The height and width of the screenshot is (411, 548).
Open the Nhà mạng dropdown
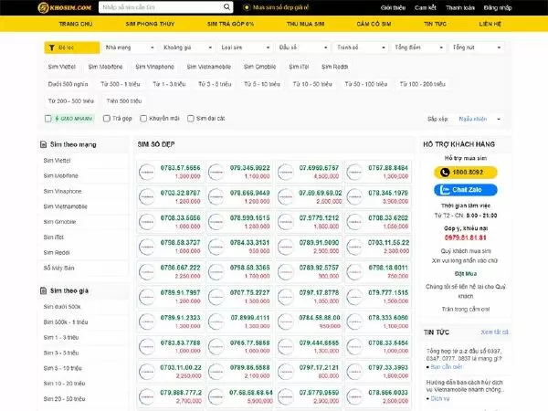130,47
